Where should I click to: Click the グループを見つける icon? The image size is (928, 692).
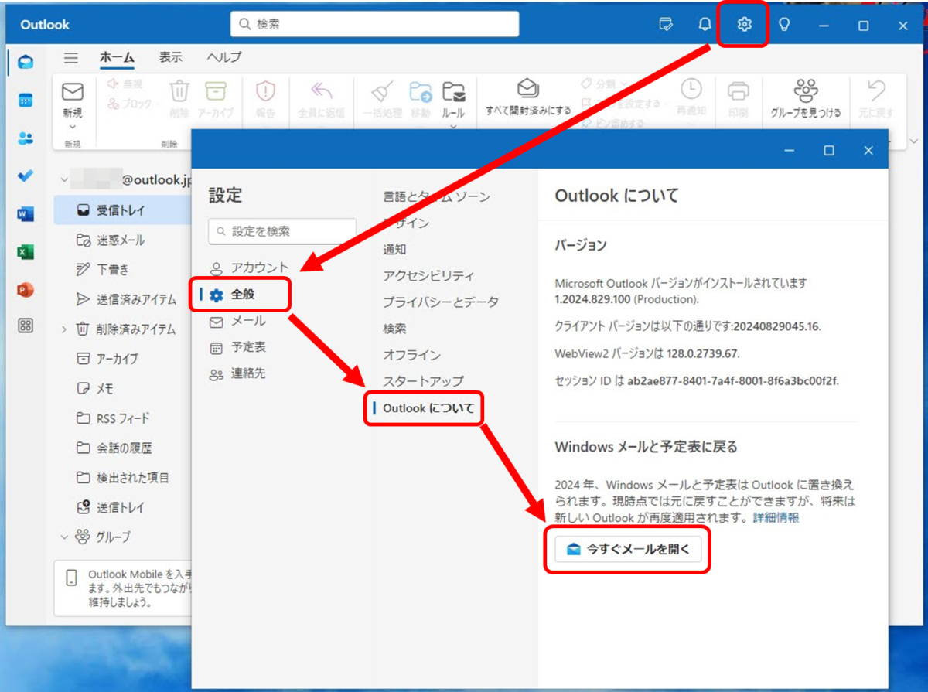(806, 90)
